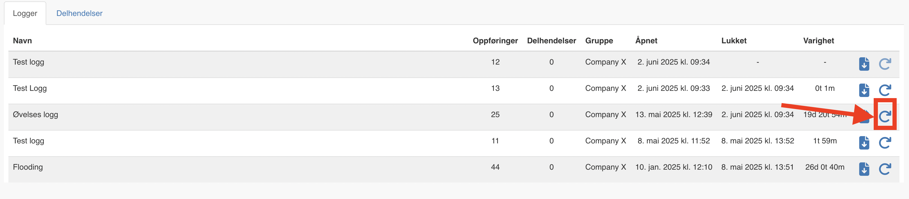Open the Øvelses logg entry

(35, 115)
